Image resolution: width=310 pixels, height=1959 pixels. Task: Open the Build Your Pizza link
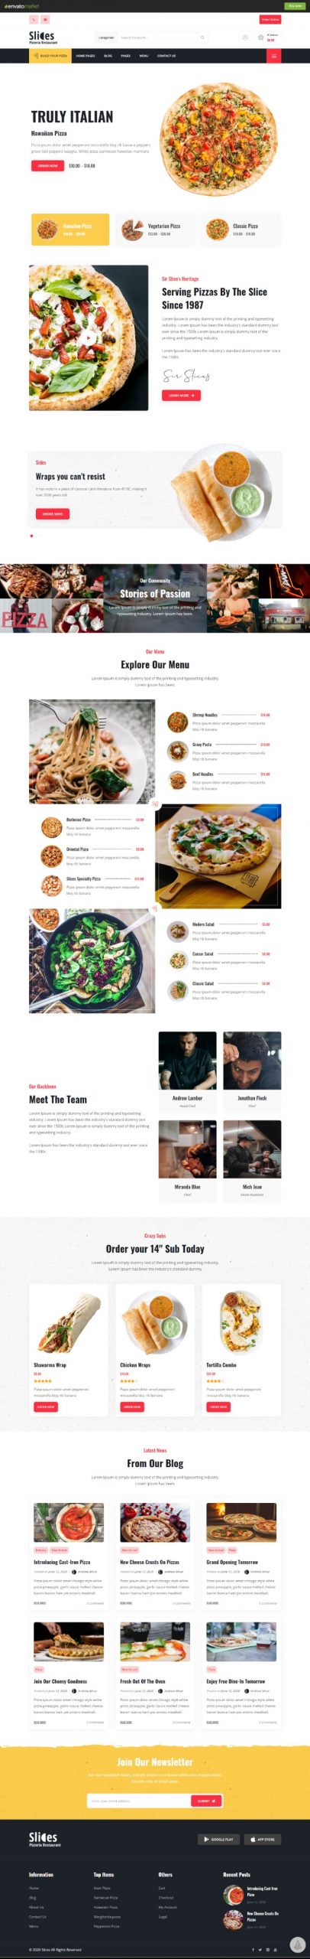pyautogui.click(x=50, y=56)
